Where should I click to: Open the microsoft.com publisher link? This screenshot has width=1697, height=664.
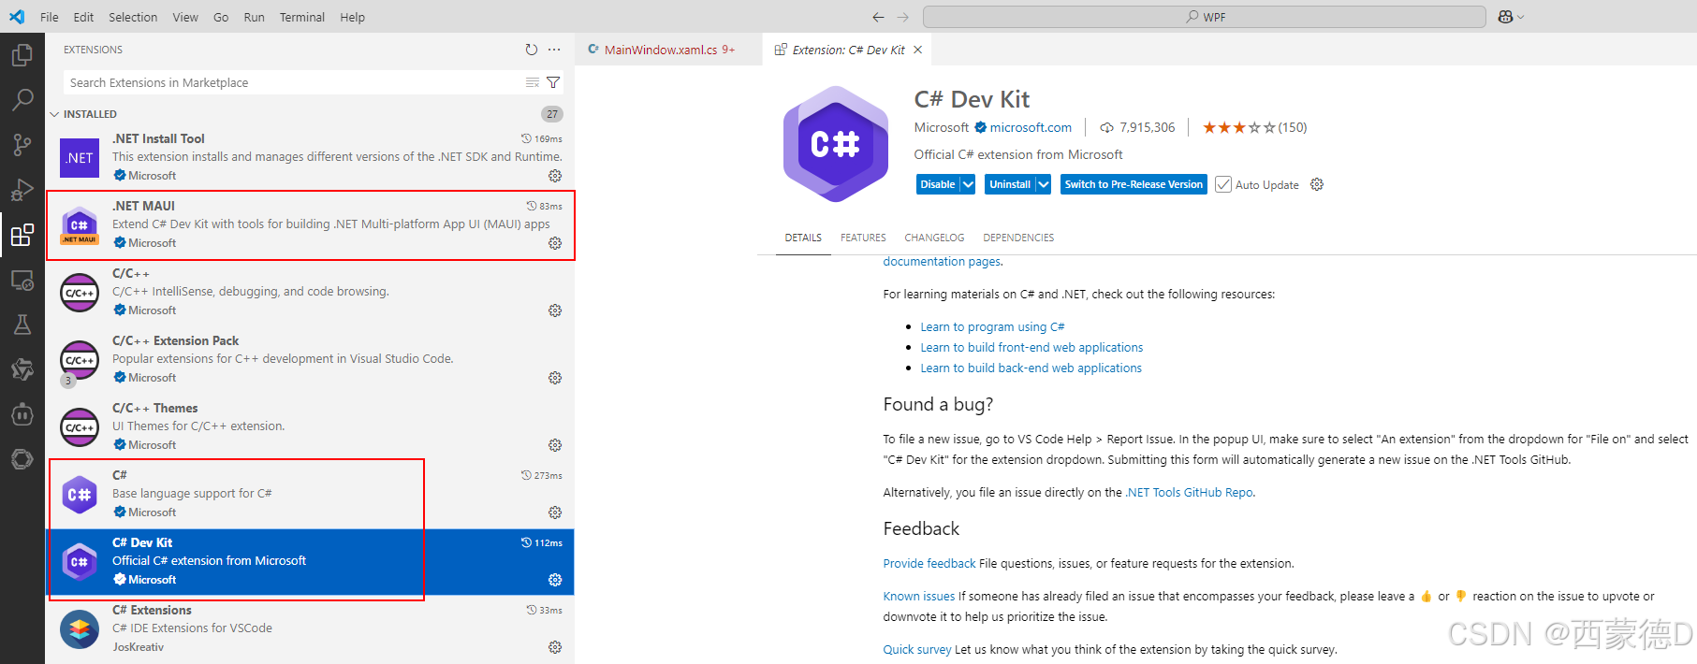coord(1031,127)
